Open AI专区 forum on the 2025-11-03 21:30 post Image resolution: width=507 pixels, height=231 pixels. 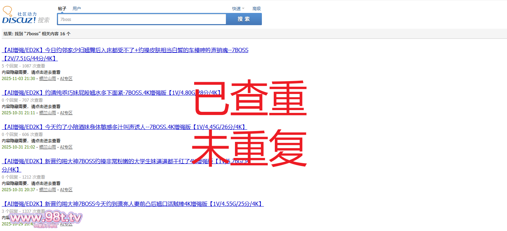66,79
